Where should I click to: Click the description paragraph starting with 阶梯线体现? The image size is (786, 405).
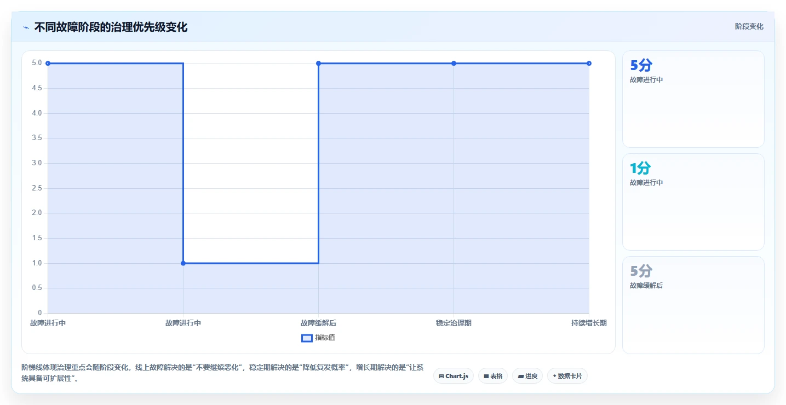coord(222,373)
